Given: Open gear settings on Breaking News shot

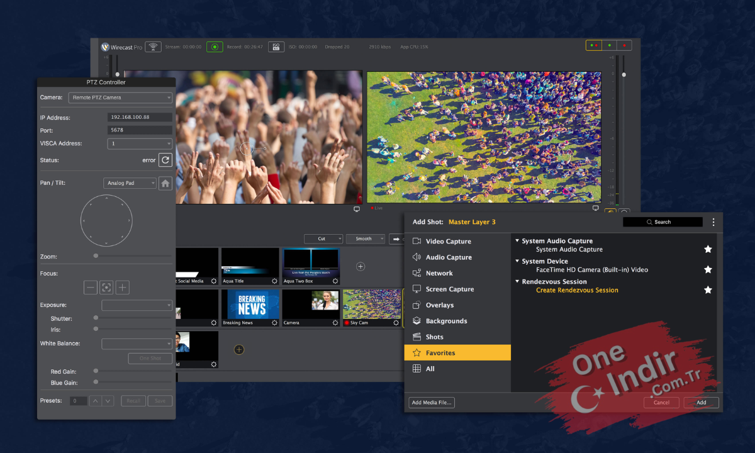Looking at the screenshot, I should pyautogui.click(x=275, y=323).
